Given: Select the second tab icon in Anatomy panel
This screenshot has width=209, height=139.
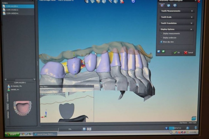Looking at the screenshot, I should pos(168,5).
